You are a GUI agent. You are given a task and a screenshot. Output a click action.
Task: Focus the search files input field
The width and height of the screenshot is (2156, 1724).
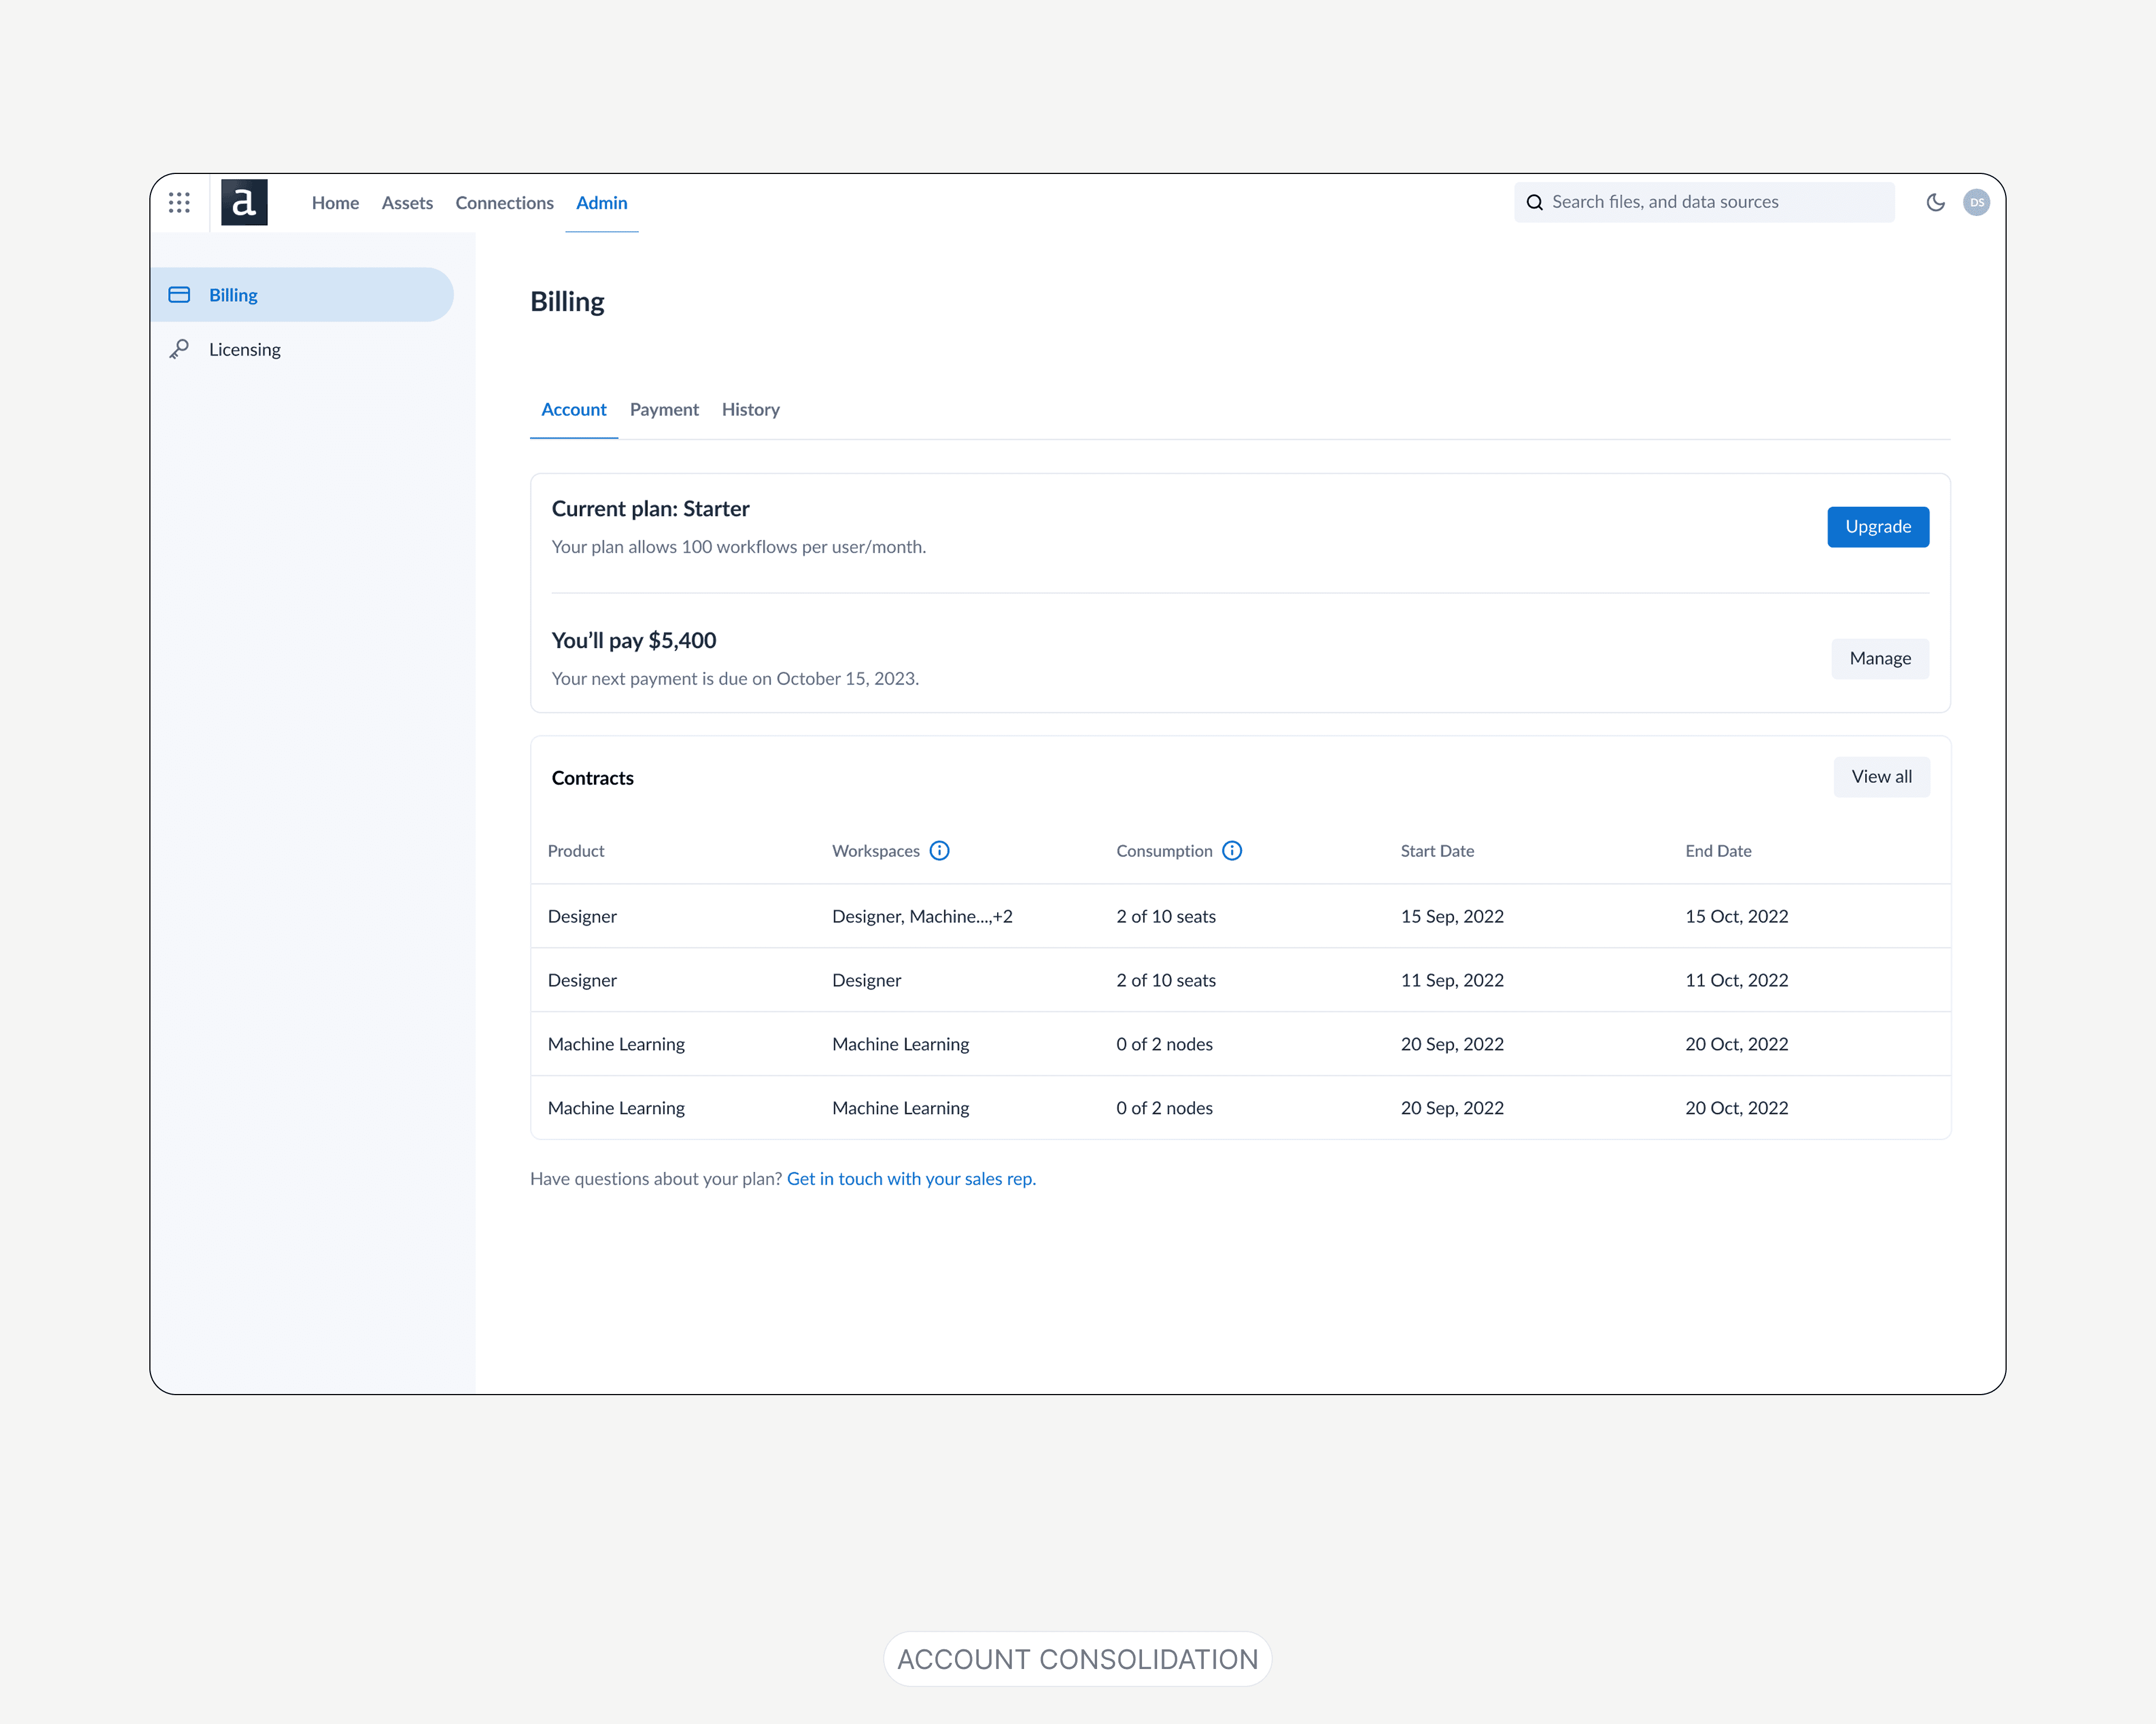[1714, 203]
